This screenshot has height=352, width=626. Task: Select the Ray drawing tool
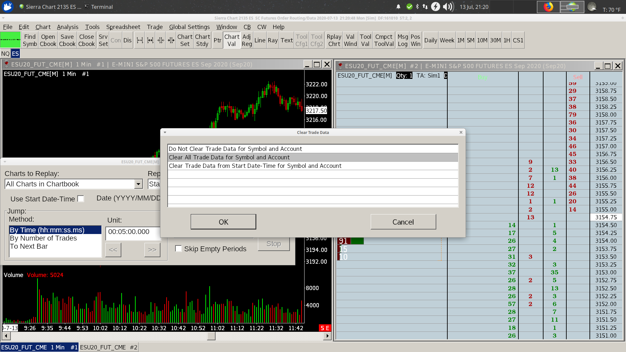pos(273,40)
